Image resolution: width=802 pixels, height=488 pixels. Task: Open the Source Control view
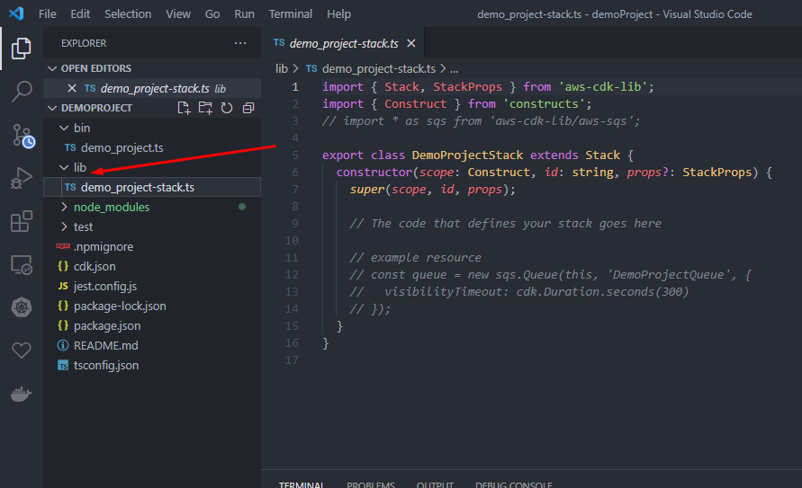tap(22, 135)
